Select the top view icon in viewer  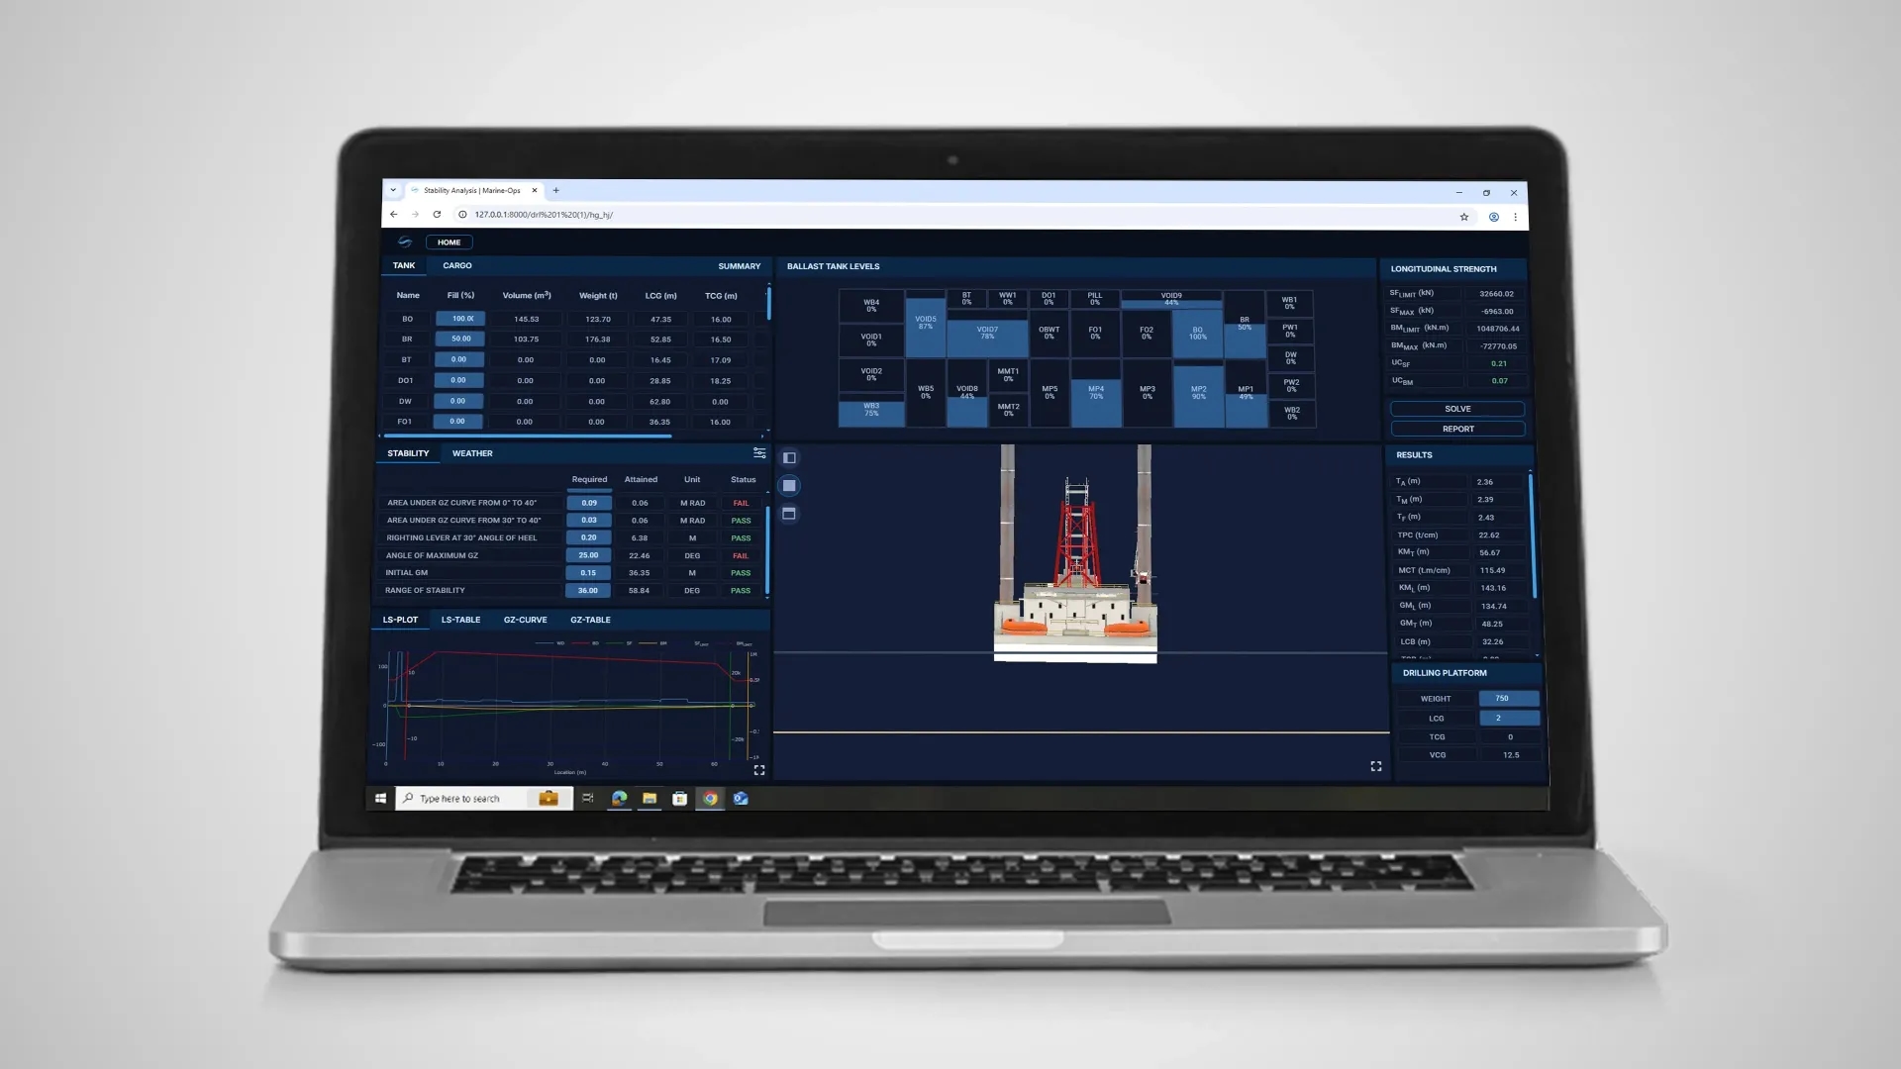pyautogui.click(x=789, y=514)
